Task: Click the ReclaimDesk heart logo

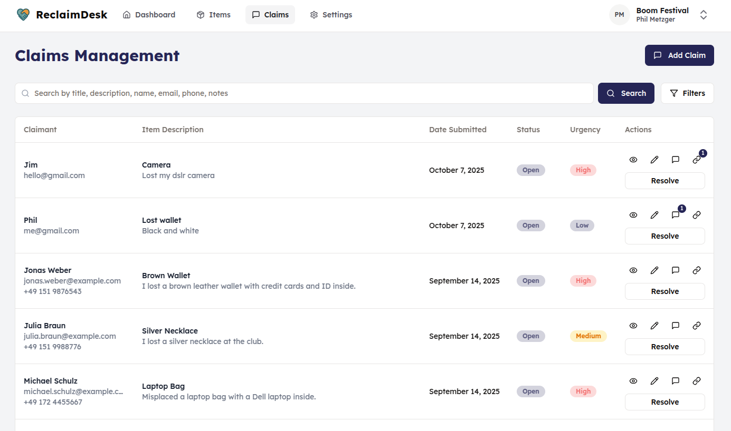Action: tap(22, 14)
